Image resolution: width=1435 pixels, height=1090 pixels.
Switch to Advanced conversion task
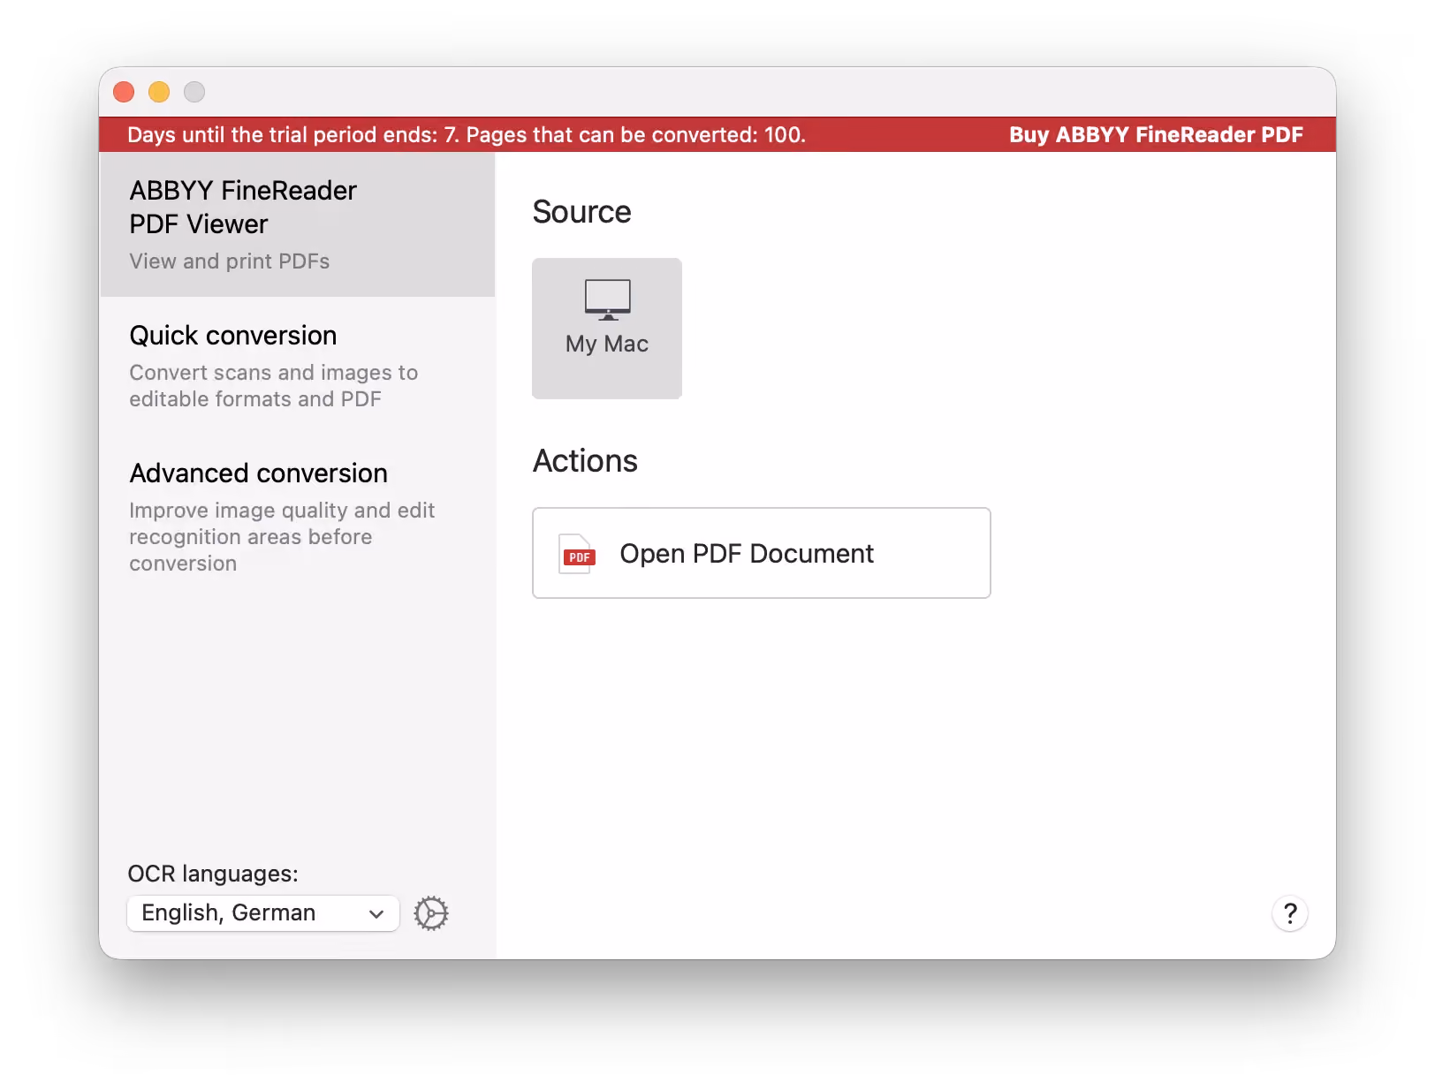click(298, 518)
